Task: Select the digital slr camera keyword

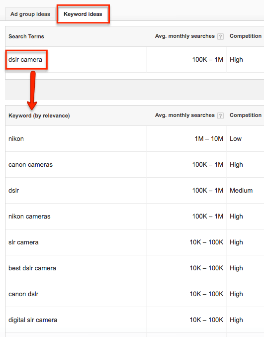Action: (33, 320)
